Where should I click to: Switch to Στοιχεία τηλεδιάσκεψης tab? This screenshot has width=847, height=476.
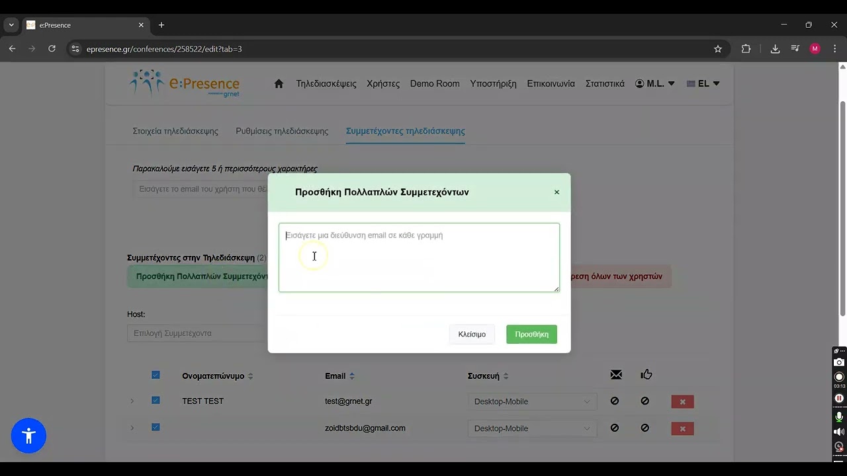(175, 131)
